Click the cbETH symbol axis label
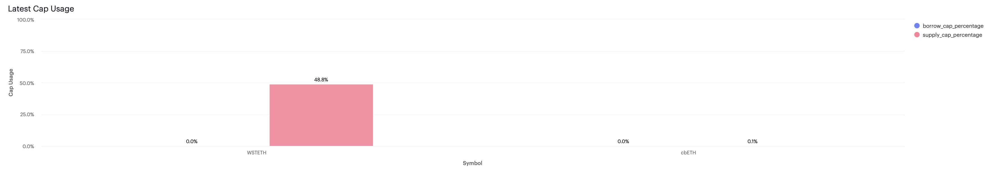This screenshot has height=174, width=993. coord(688,152)
